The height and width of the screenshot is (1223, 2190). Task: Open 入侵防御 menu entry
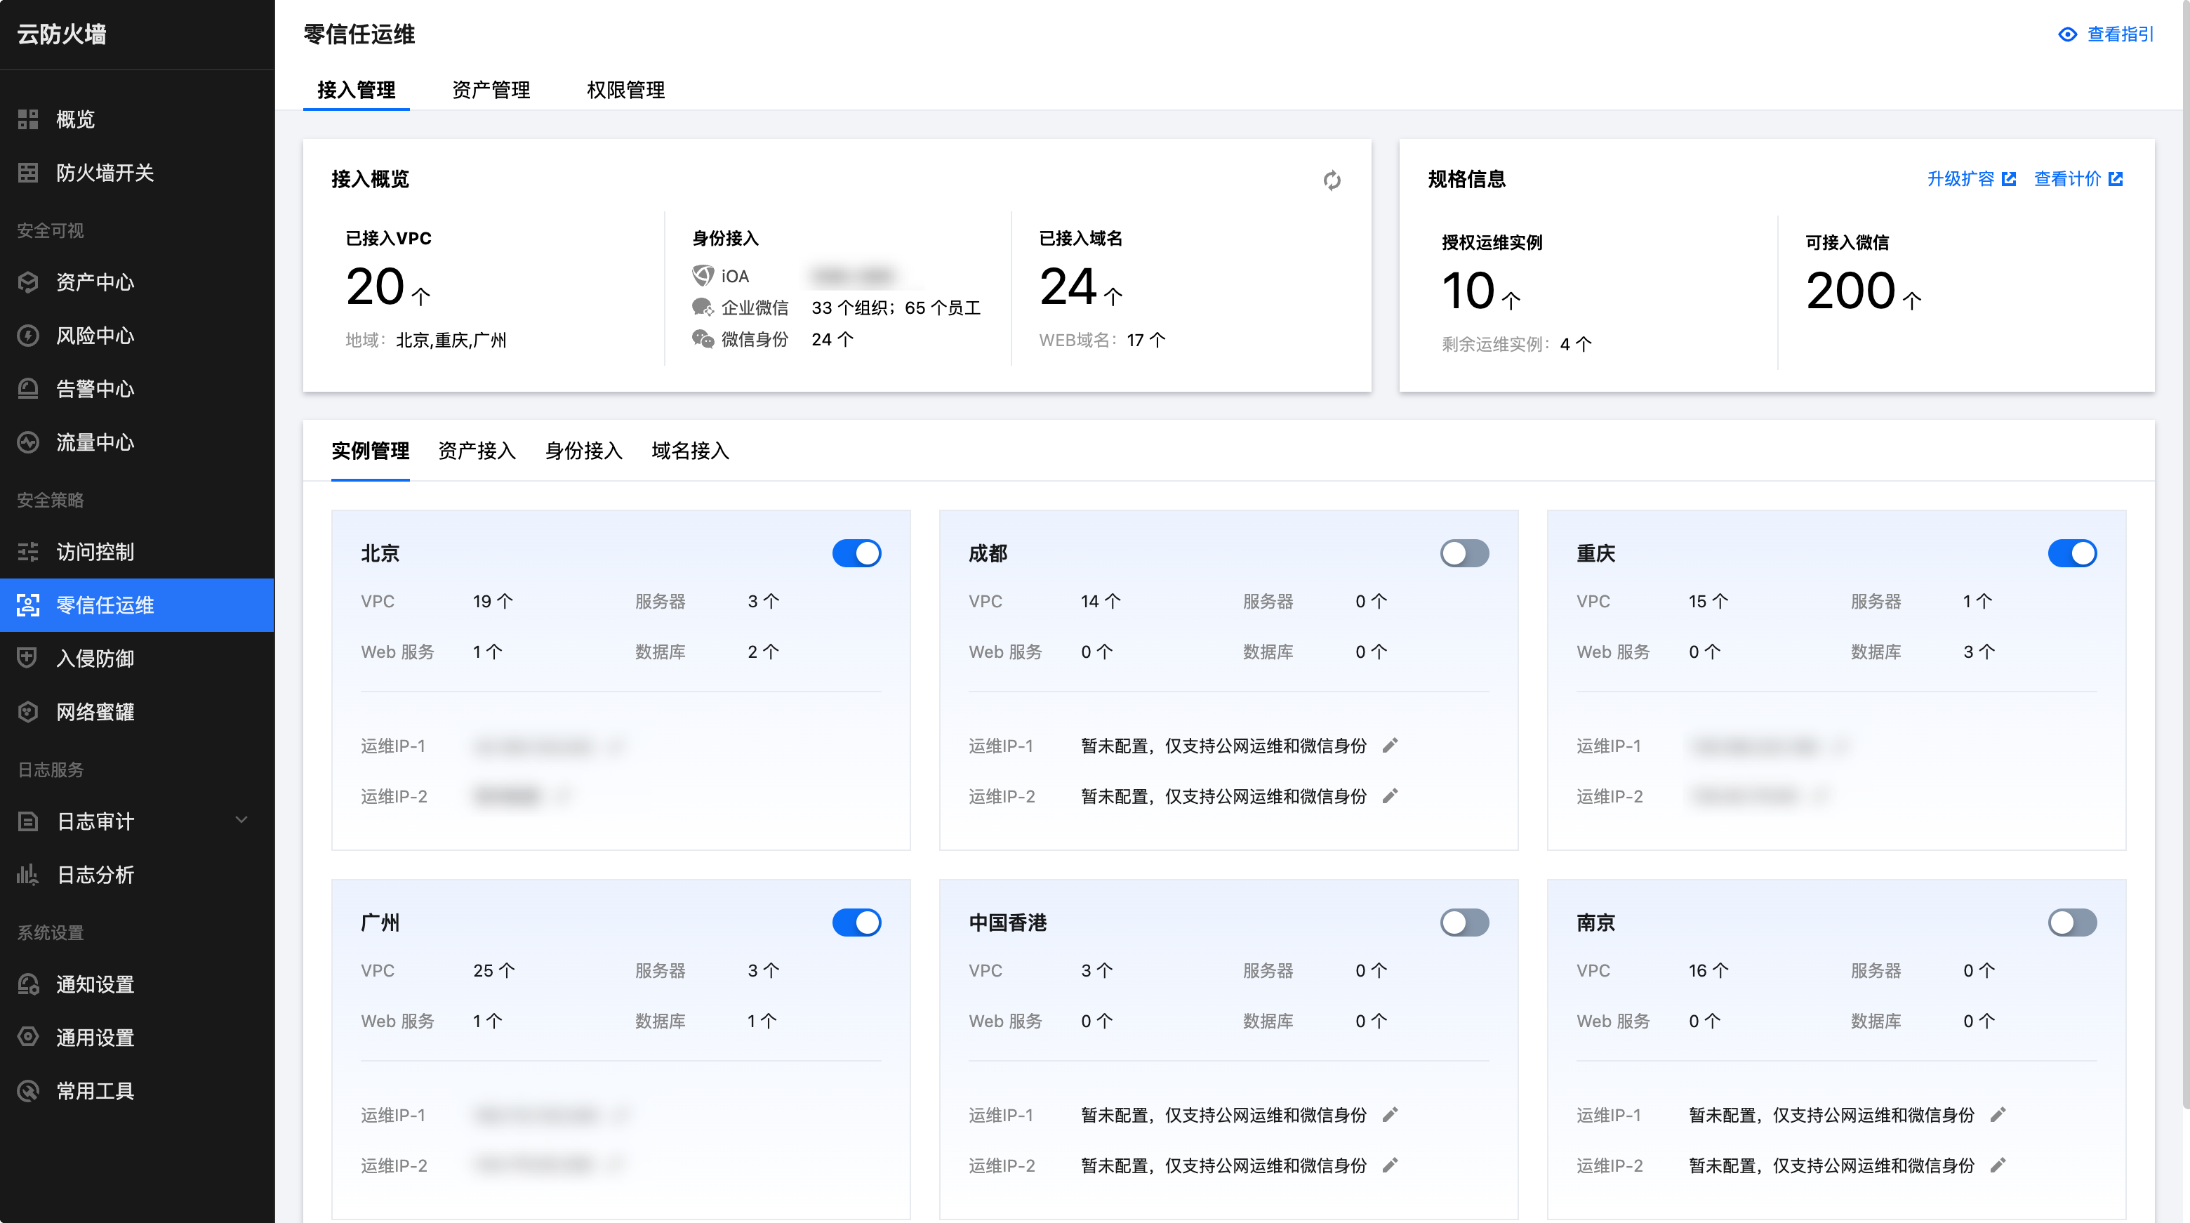(137, 659)
